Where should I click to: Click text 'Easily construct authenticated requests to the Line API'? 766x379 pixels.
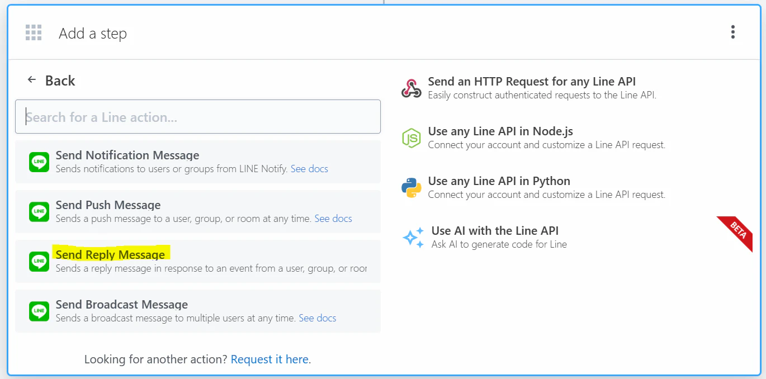pos(542,95)
